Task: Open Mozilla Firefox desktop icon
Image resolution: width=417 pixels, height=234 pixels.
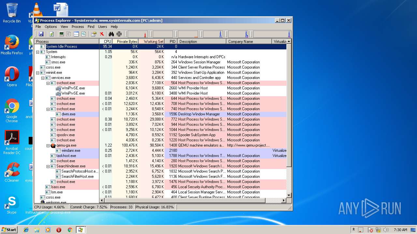Action: (x=12, y=45)
